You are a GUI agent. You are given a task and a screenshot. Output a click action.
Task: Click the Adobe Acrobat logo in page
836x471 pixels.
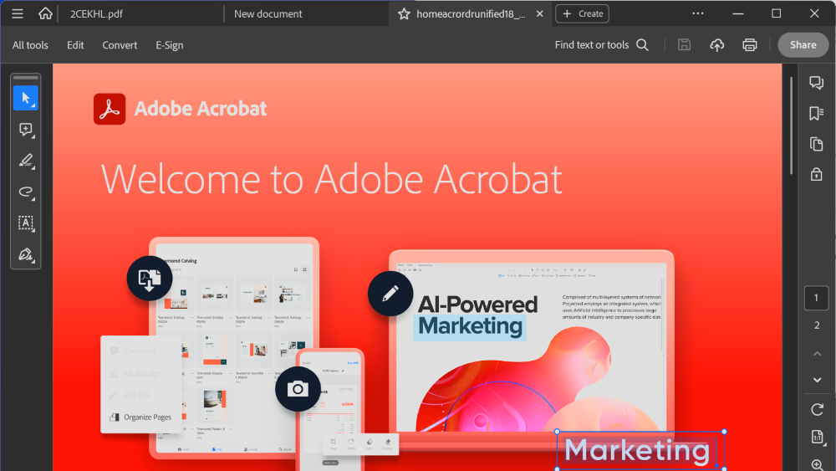tap(110, 109)
